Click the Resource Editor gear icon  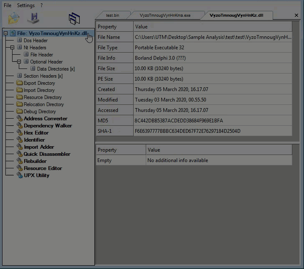tap(20, 168)
